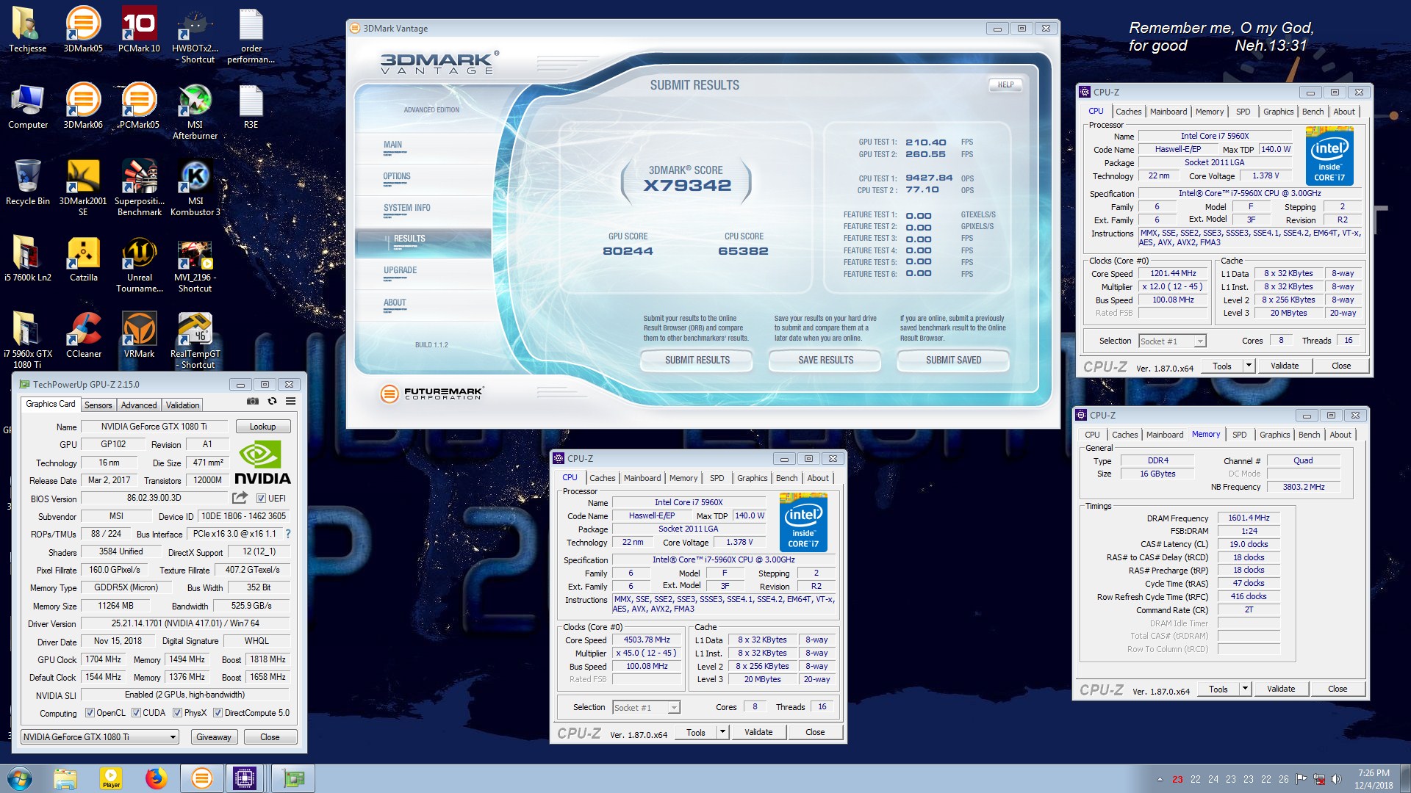
Task: Launch Unreal Tournament desktop icon
Action: coord(139,264)
